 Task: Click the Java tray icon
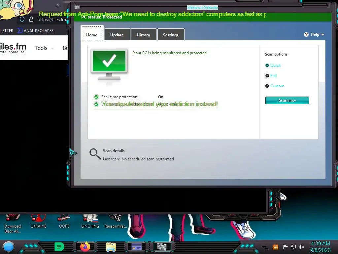[276, 247]
